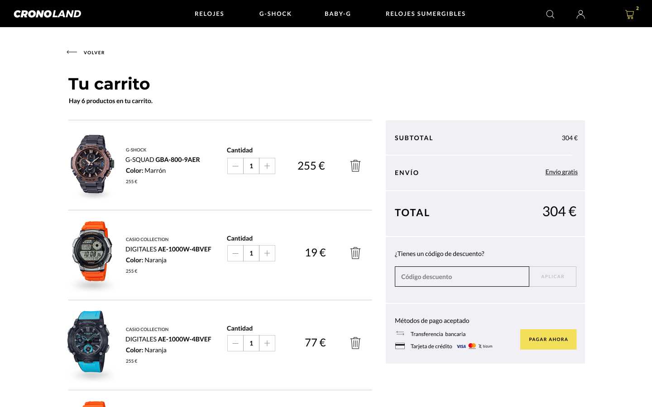This screenshot has width=652, height=407.
Task: Decrease quantity of the 77 € watch
Action: point(235,343)
